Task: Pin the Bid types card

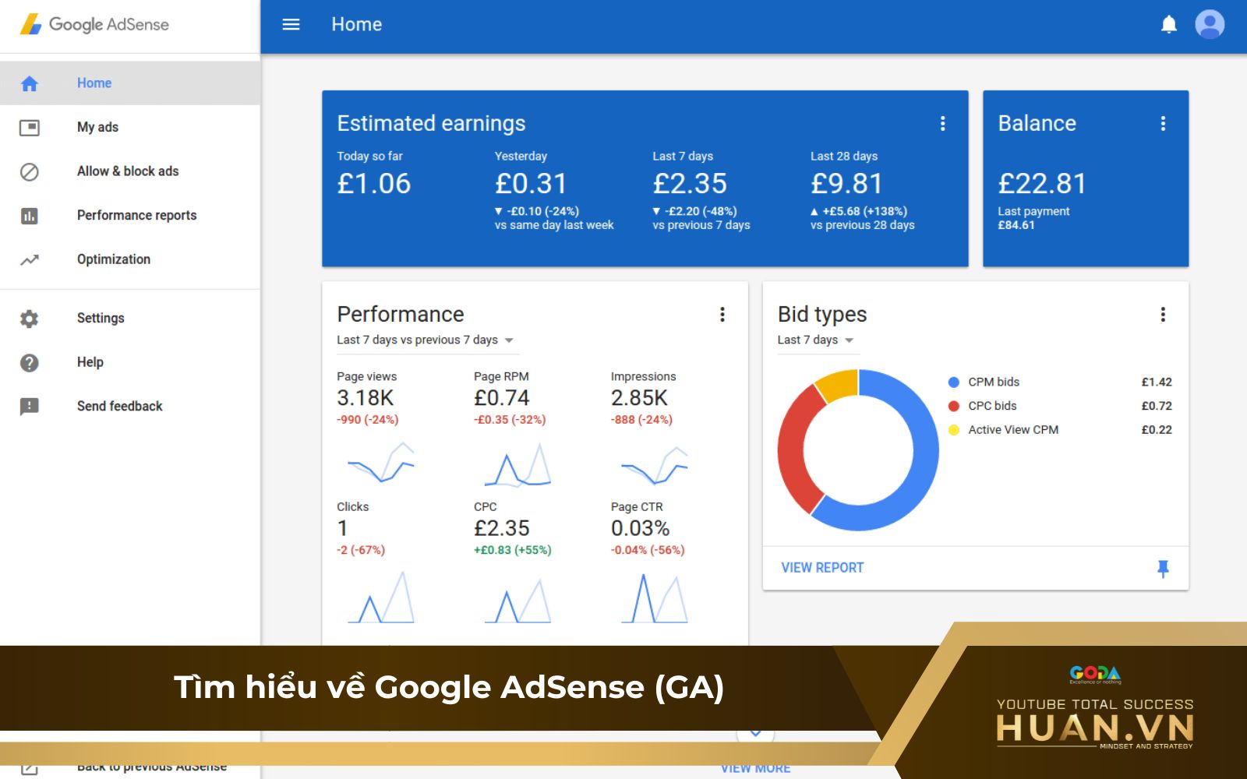Action: click(1163, 568)
